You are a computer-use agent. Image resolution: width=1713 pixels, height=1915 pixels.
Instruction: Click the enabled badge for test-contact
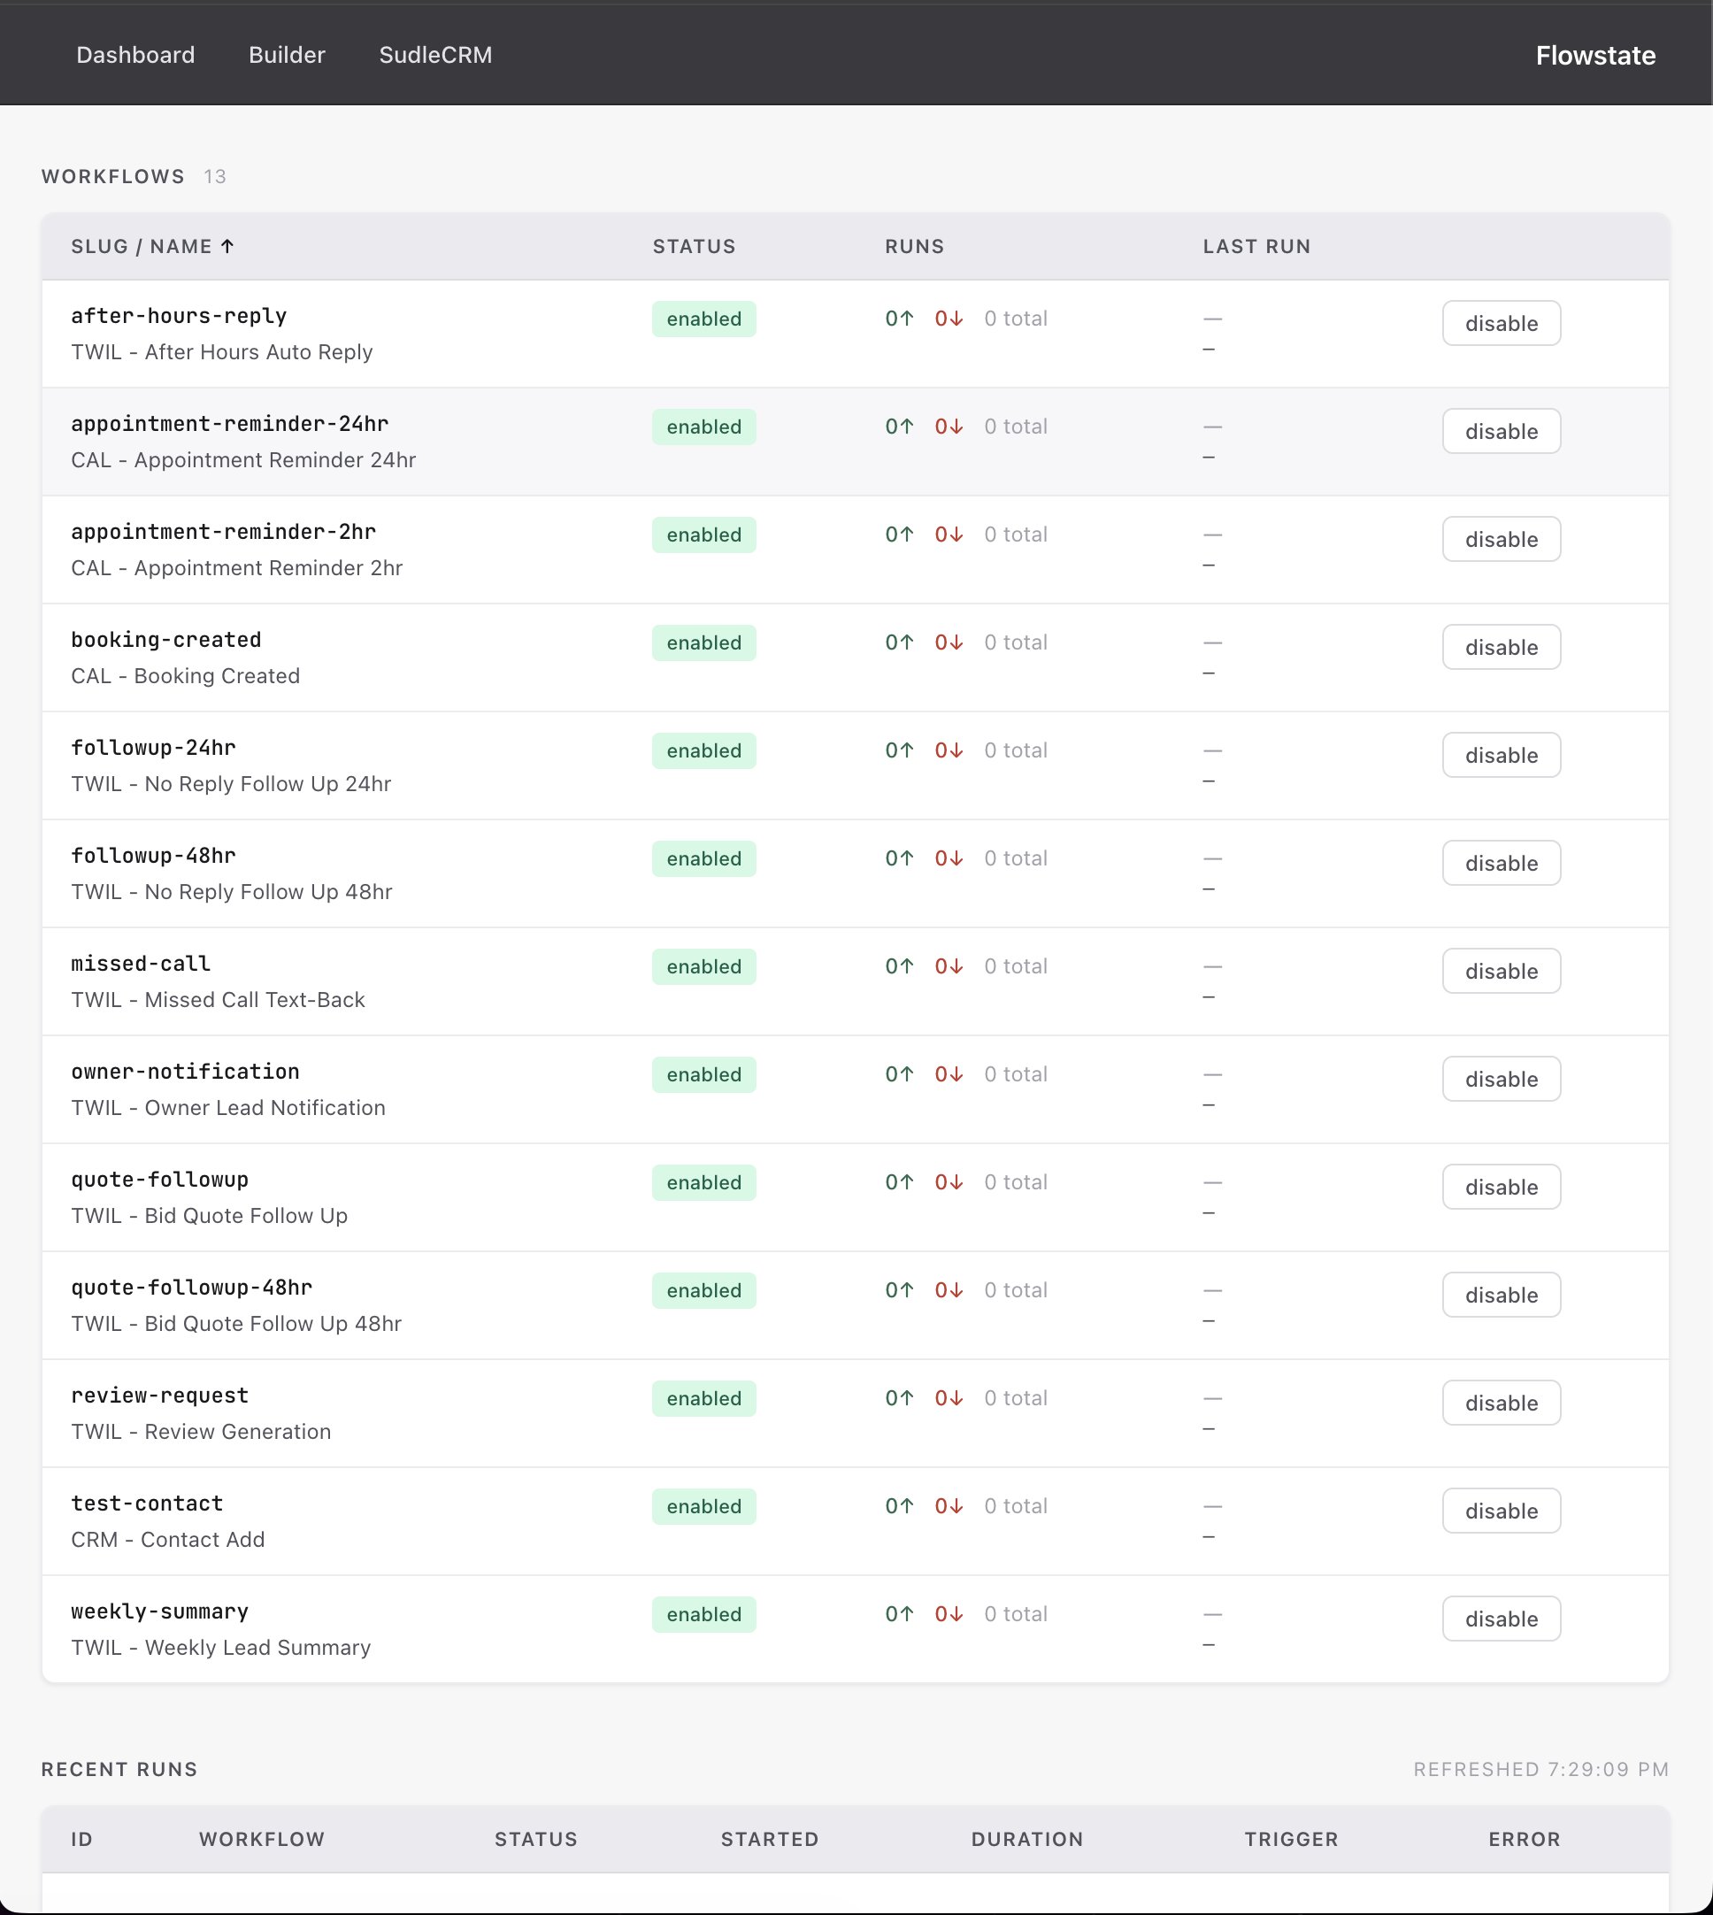(x=704, y=1506)
